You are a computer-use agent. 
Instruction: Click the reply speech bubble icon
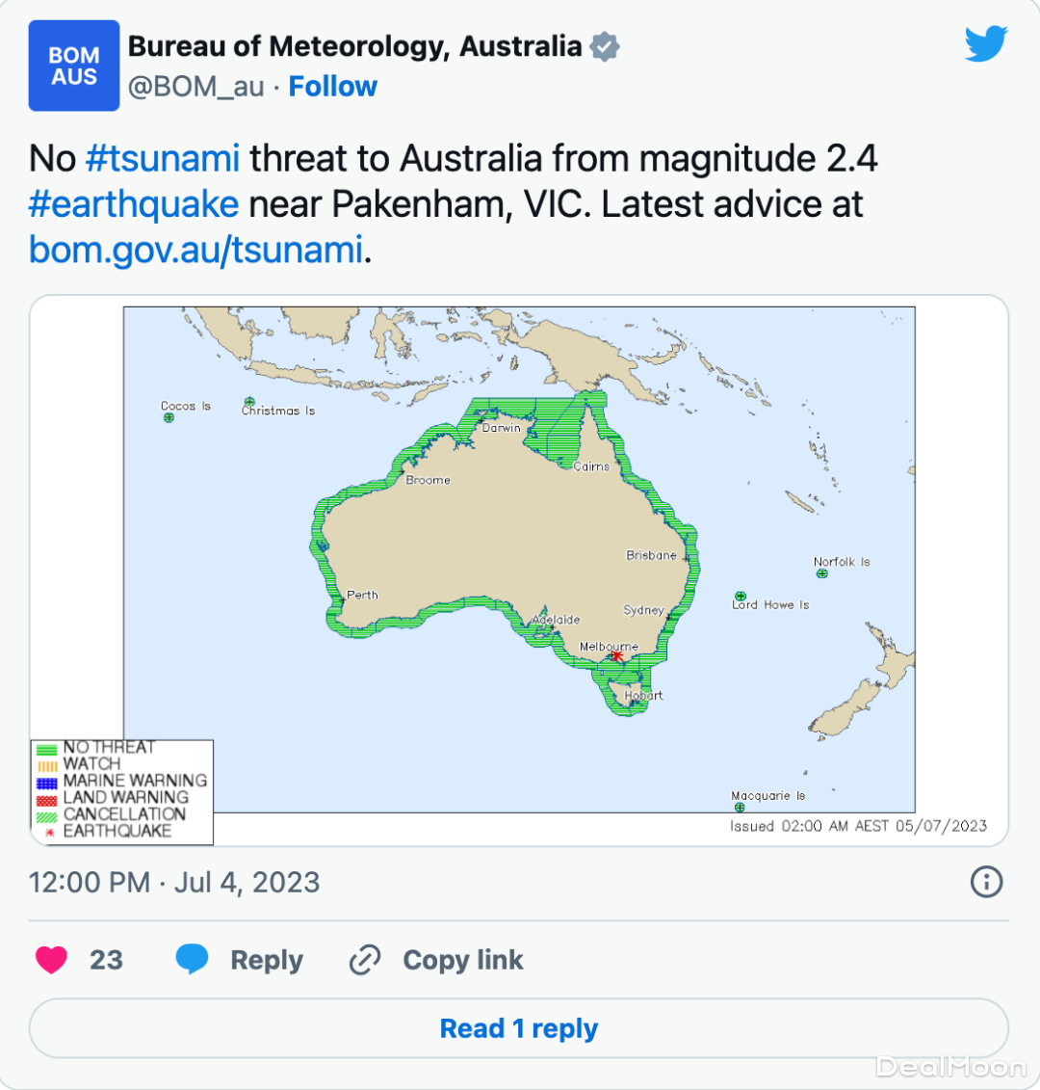pyautogui.click(x=193, y=960)
